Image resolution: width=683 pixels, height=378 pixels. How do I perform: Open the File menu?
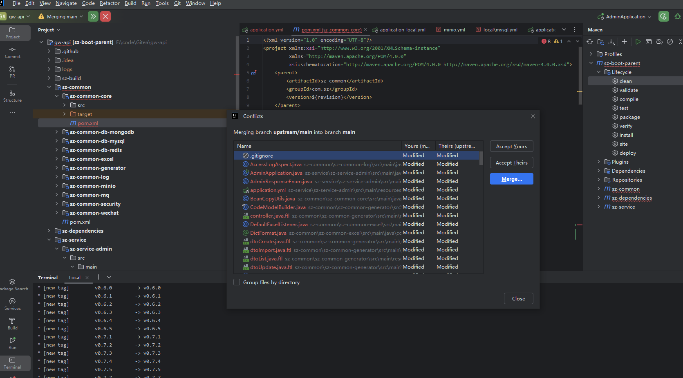coord(16,3)
